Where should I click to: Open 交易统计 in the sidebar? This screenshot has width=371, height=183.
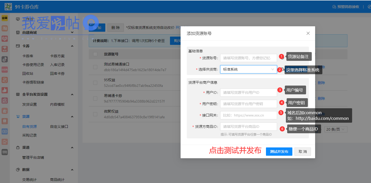[x=29, y=180]
